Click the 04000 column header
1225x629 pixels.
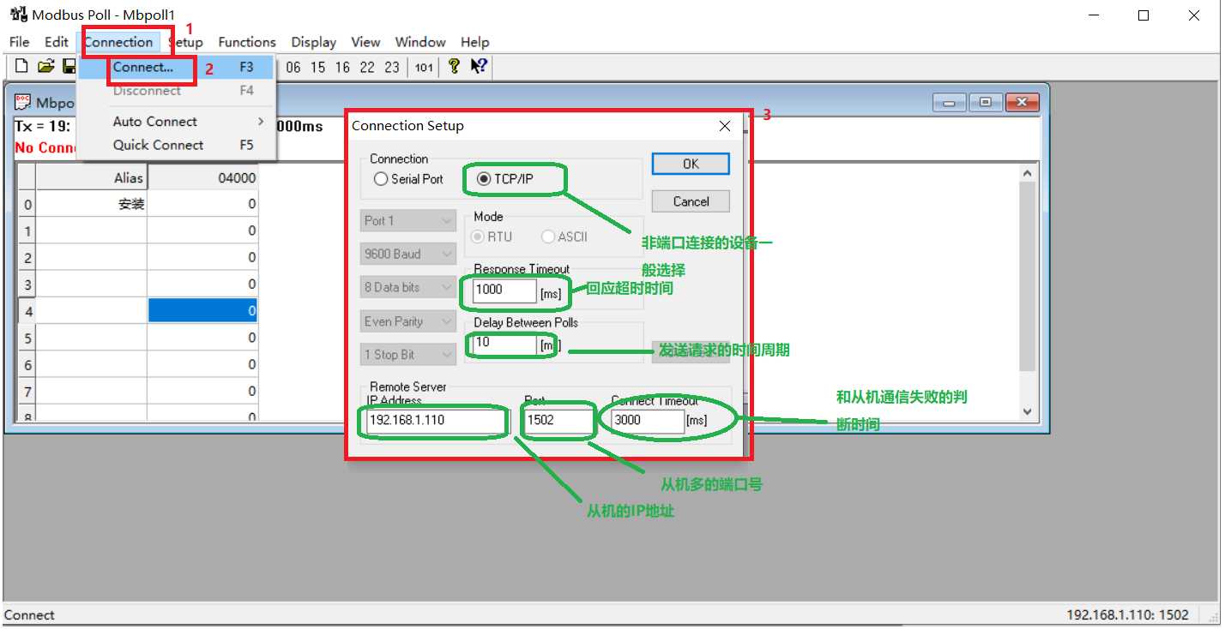pyautogui.click(x=203, y=177)
